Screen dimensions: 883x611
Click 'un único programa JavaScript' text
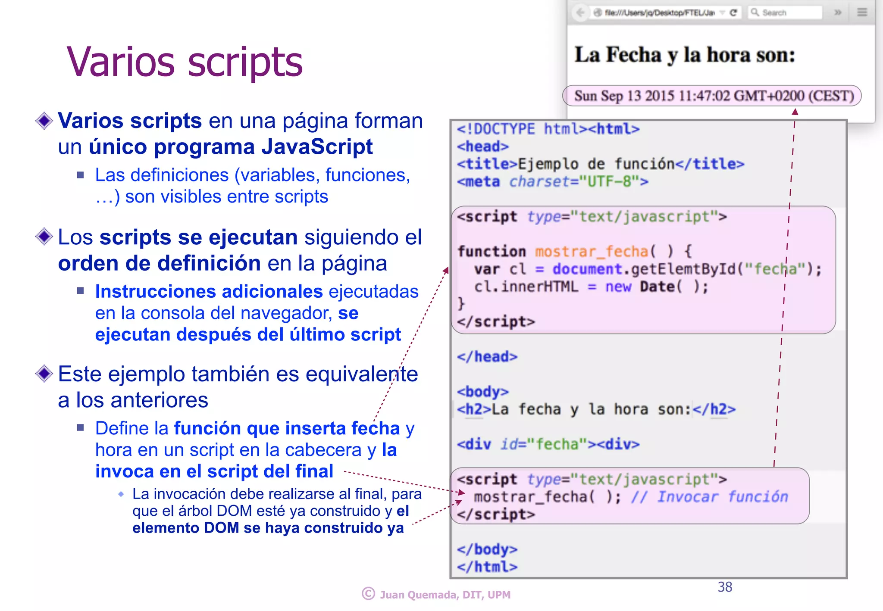[215, 147]
